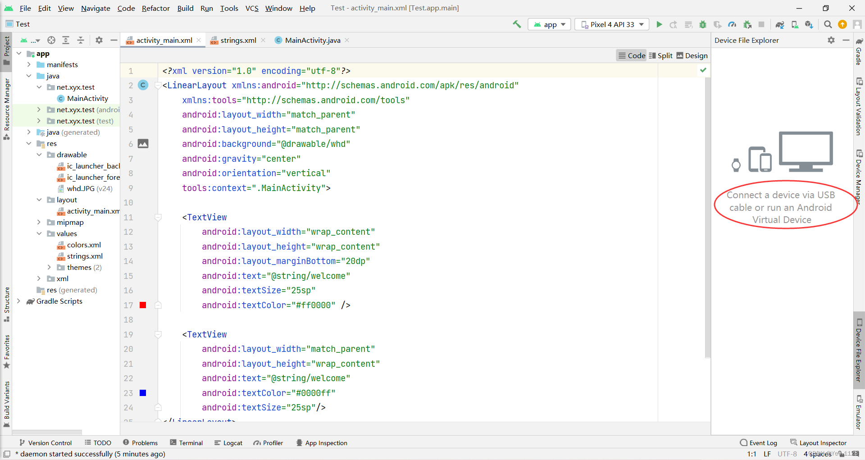Open the Device Manager toolbar icon

(795, 24)
